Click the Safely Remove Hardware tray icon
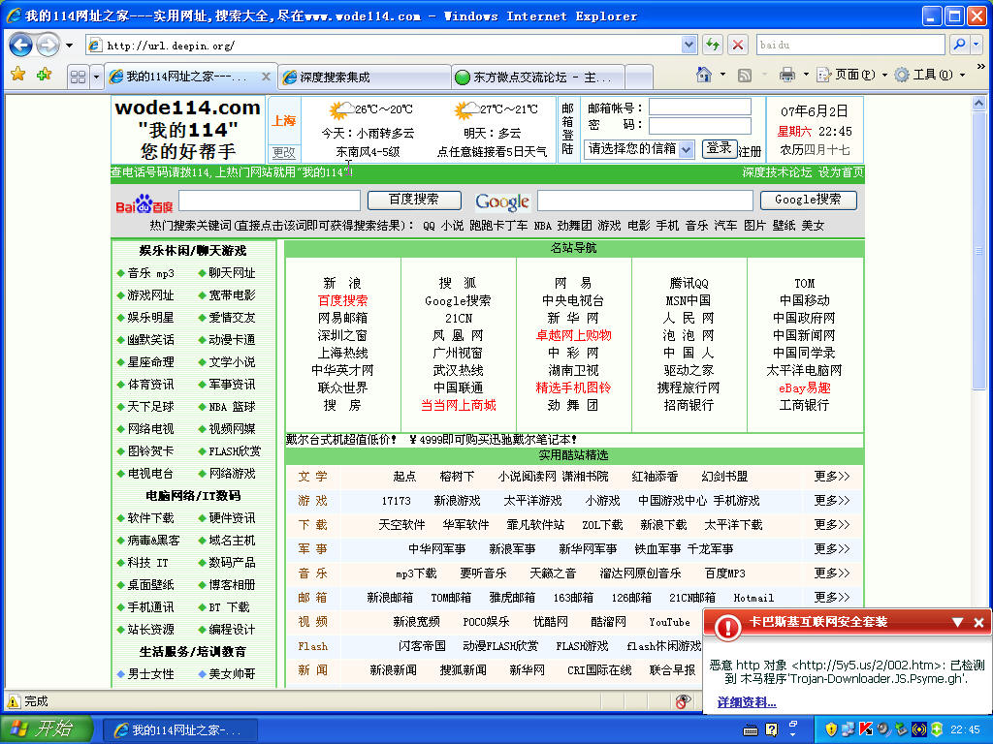This screenshot has width=993, height=744. coord(901,729)
